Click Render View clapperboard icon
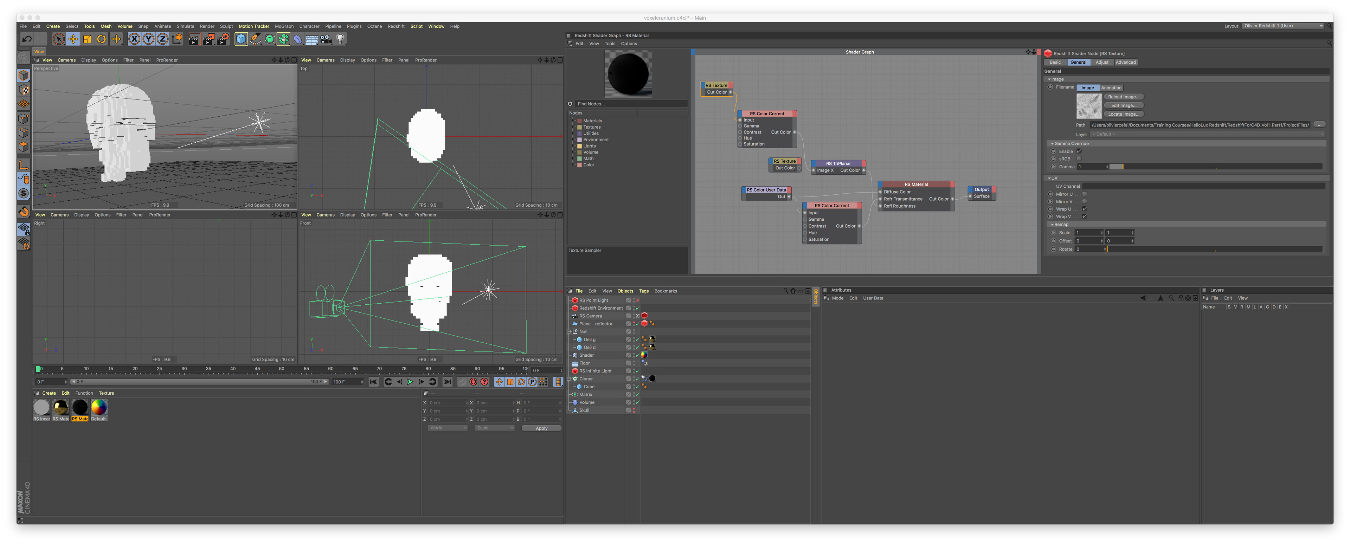Image resolution: width=1350 pixels, height=544 pixels. [194, 39]
